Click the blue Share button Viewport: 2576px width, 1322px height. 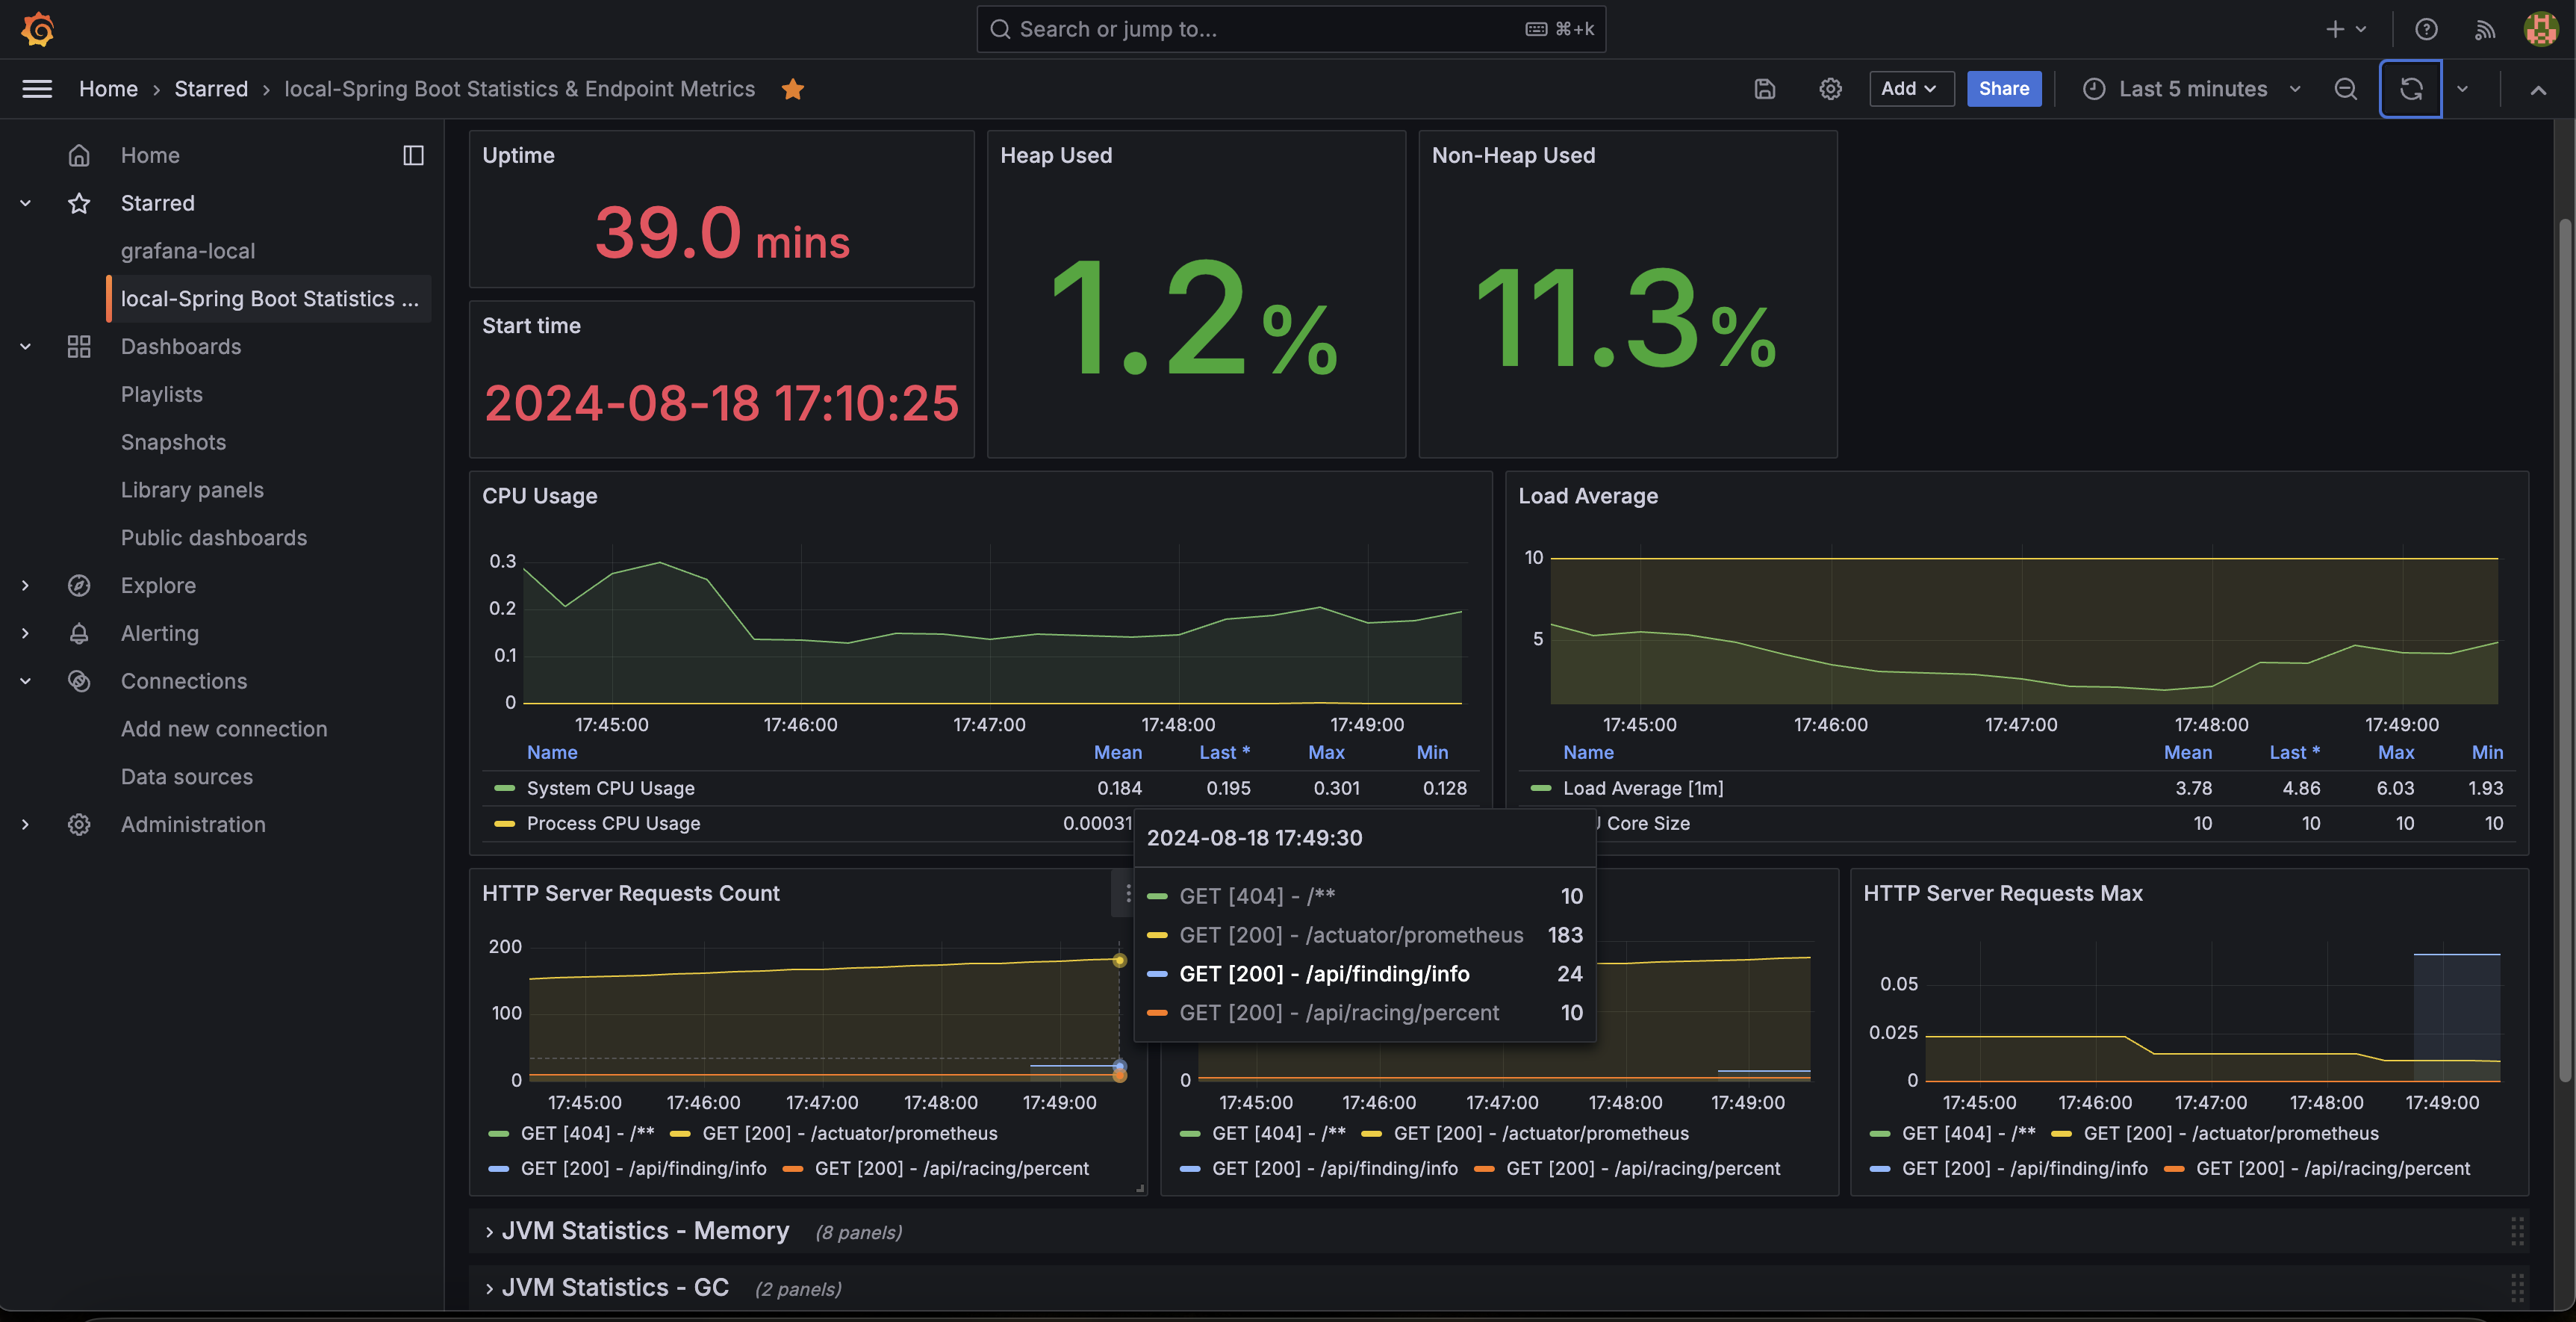point(2003,89)
